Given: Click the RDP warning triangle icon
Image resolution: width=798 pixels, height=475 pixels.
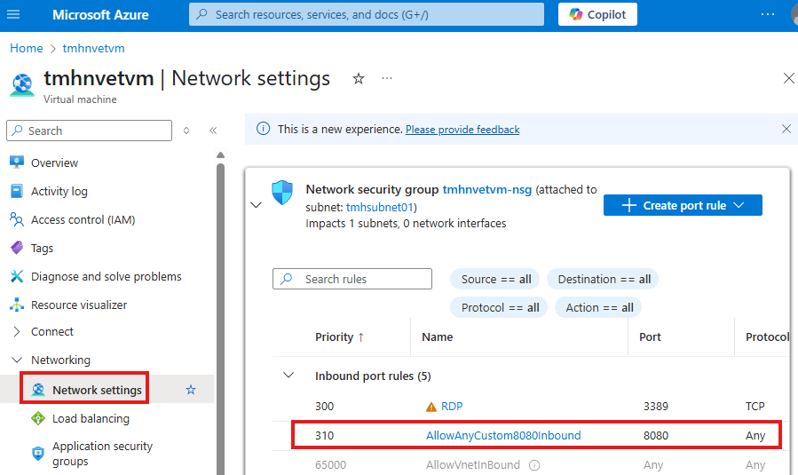Looking at the screenshot, I should click(x=431, y=407).
